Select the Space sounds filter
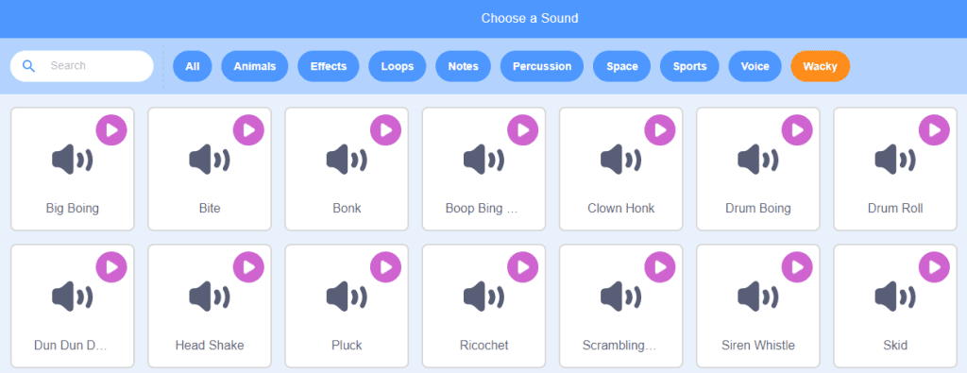Viewport: 967px width, 373px height. [x=621, y=66]
